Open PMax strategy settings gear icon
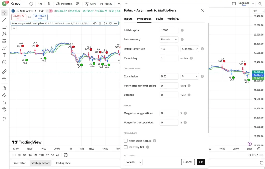 [x=100, y=23]
